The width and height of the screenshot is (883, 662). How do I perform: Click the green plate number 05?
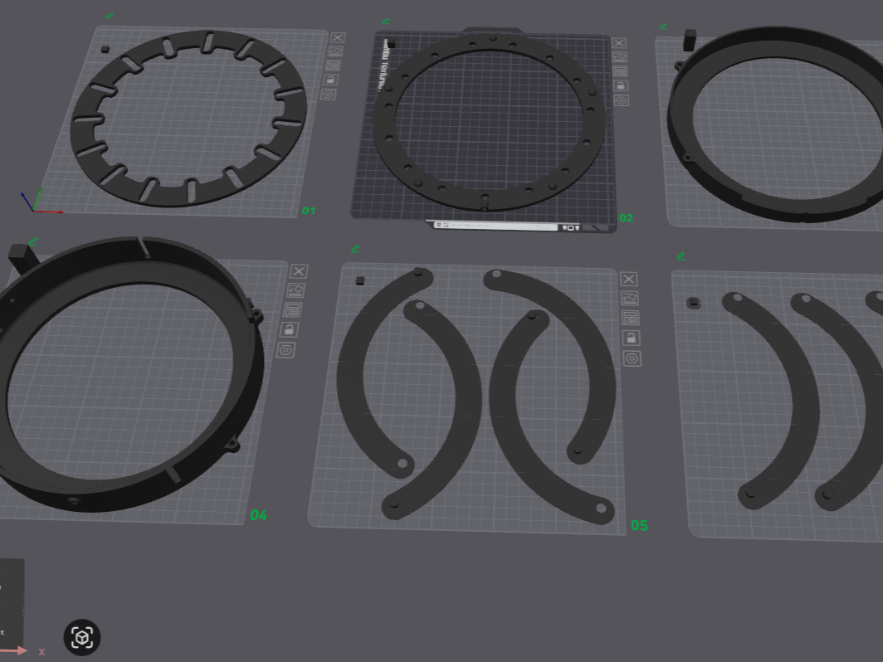tap(639, 525)
